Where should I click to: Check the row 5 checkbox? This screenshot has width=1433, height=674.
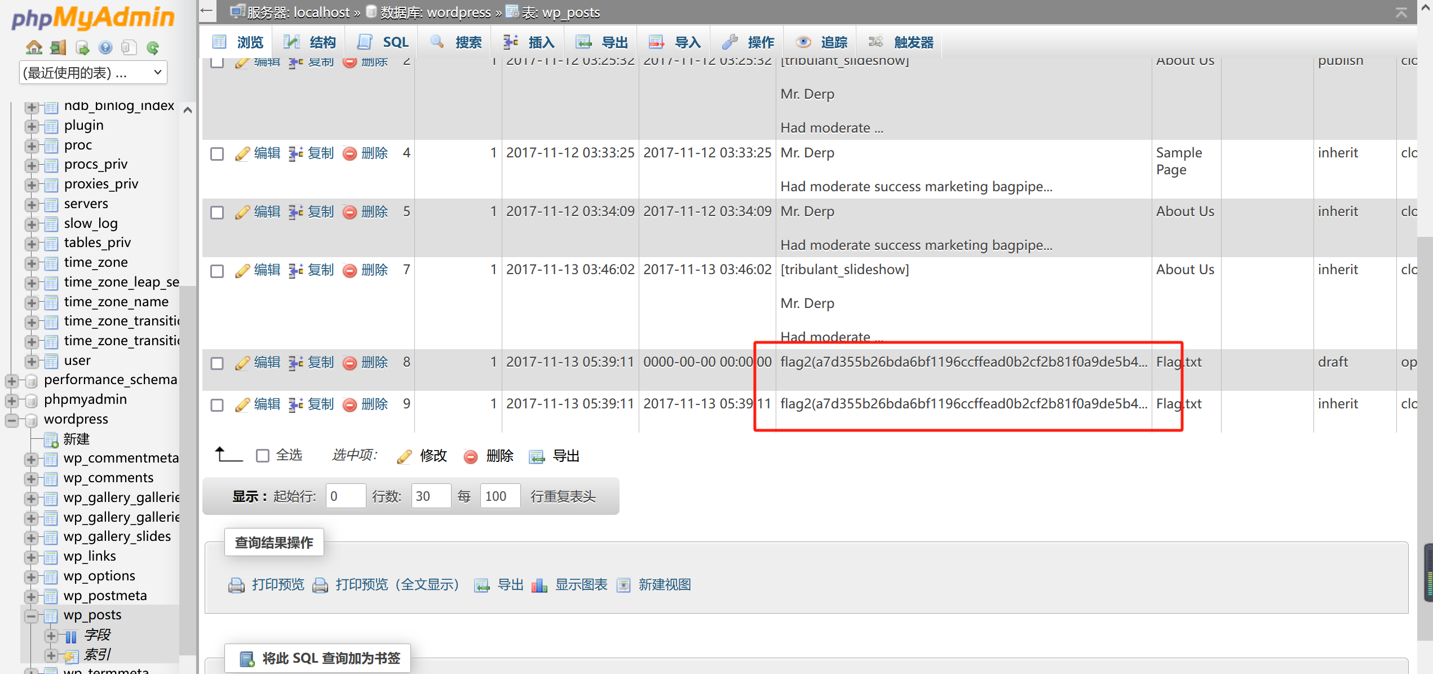217,212
